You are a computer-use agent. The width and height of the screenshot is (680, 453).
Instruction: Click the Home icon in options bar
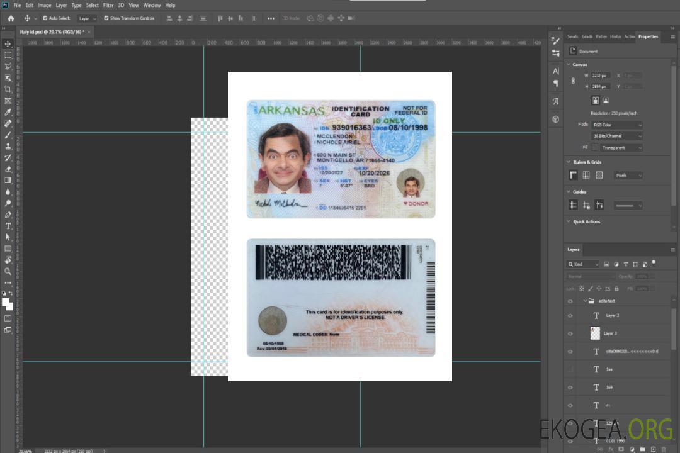click(11, 18)
